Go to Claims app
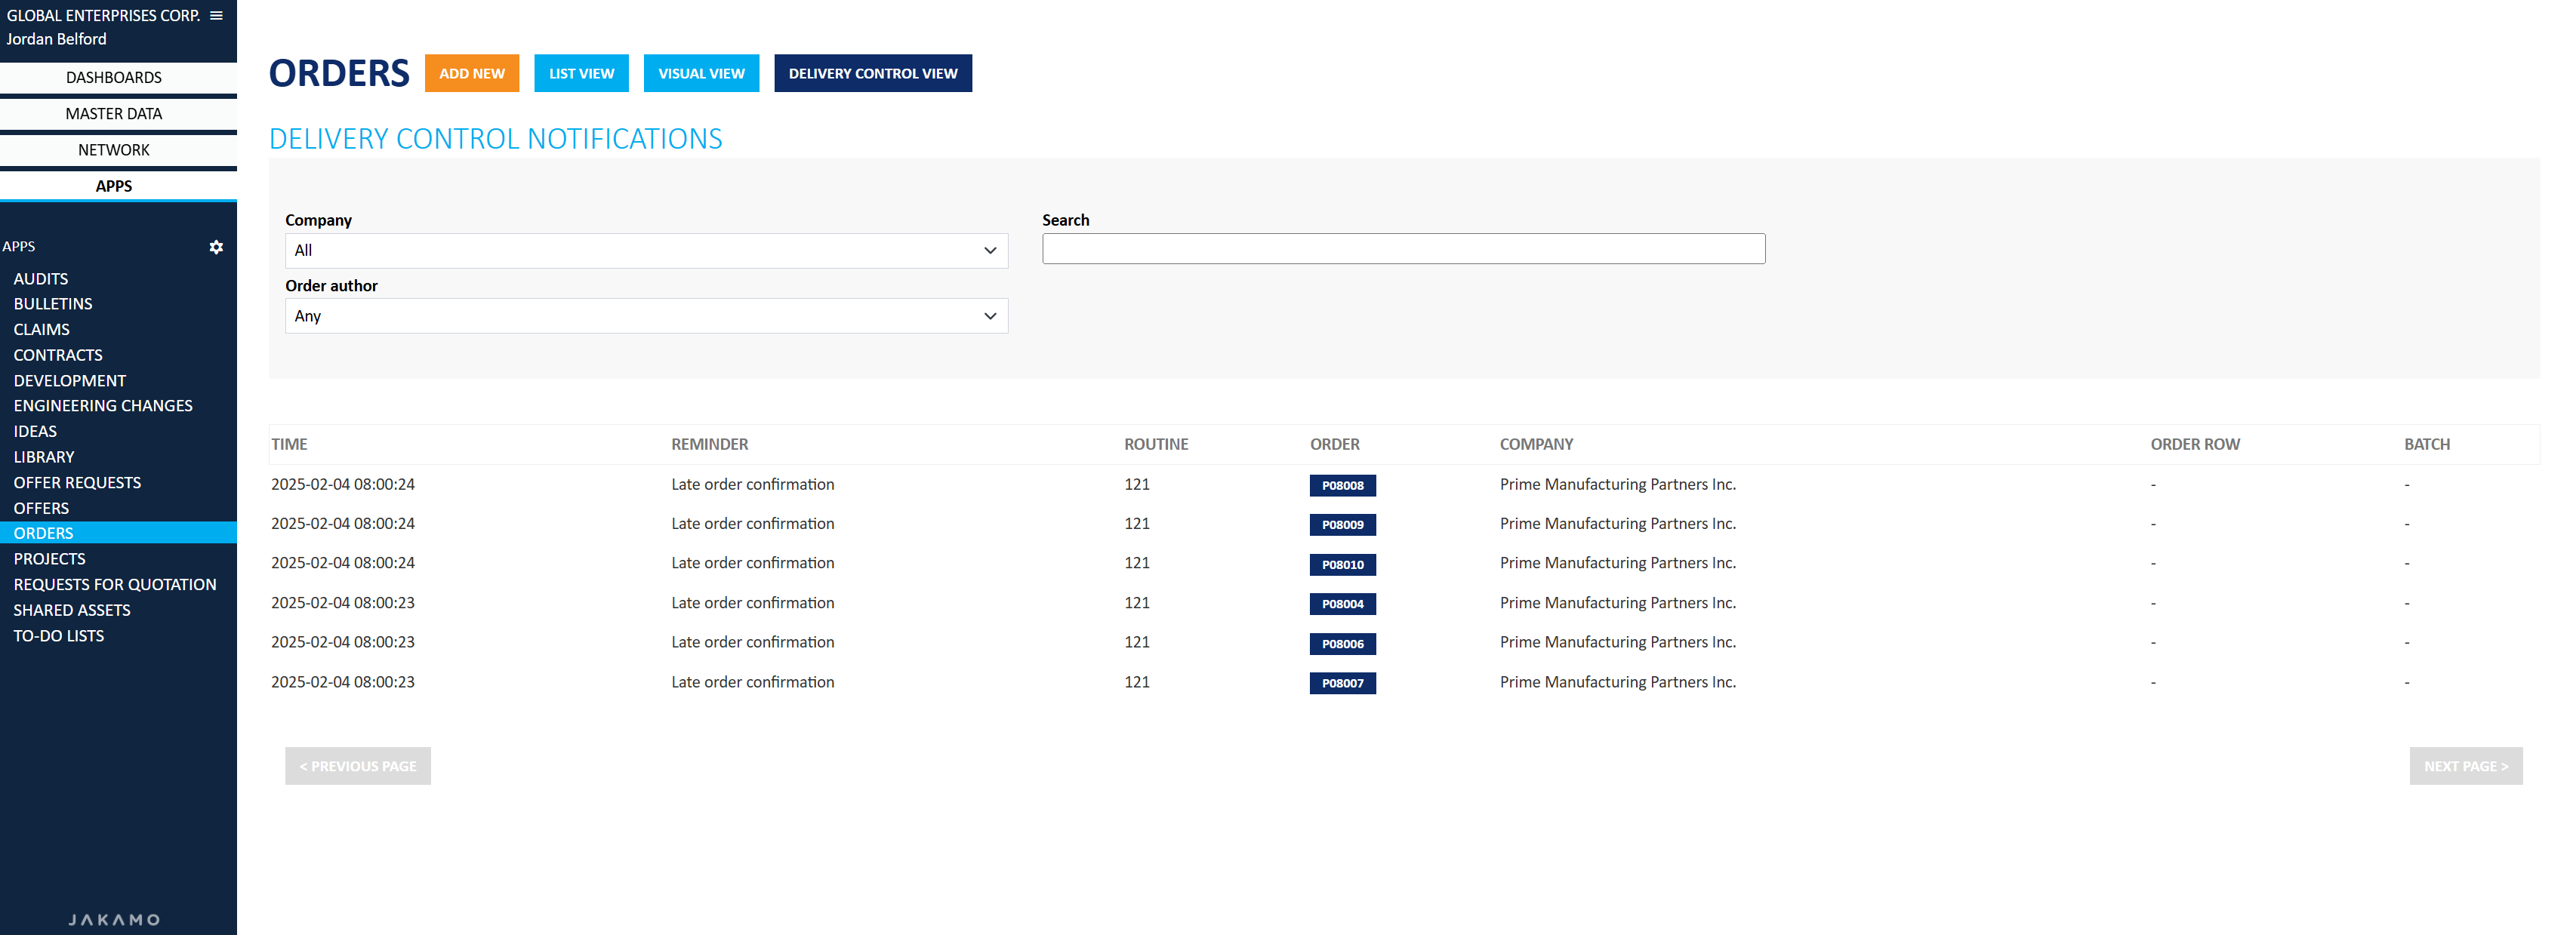The image size is (2576, 935). (42, 330)
